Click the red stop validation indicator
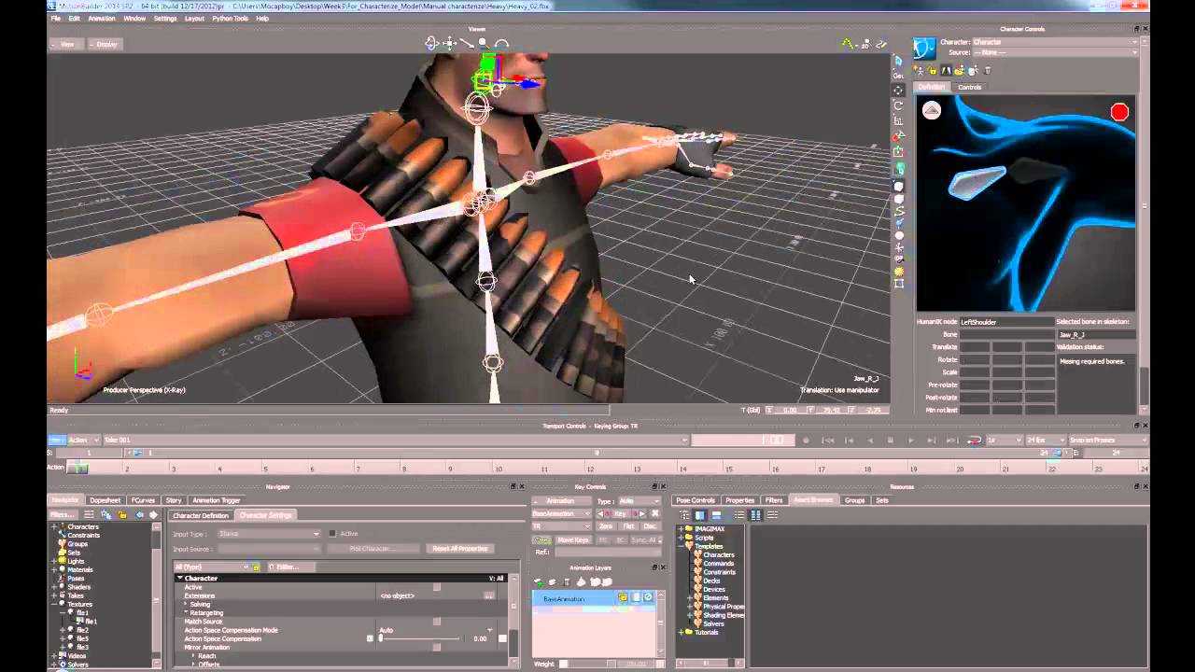 coord(1119,113)
